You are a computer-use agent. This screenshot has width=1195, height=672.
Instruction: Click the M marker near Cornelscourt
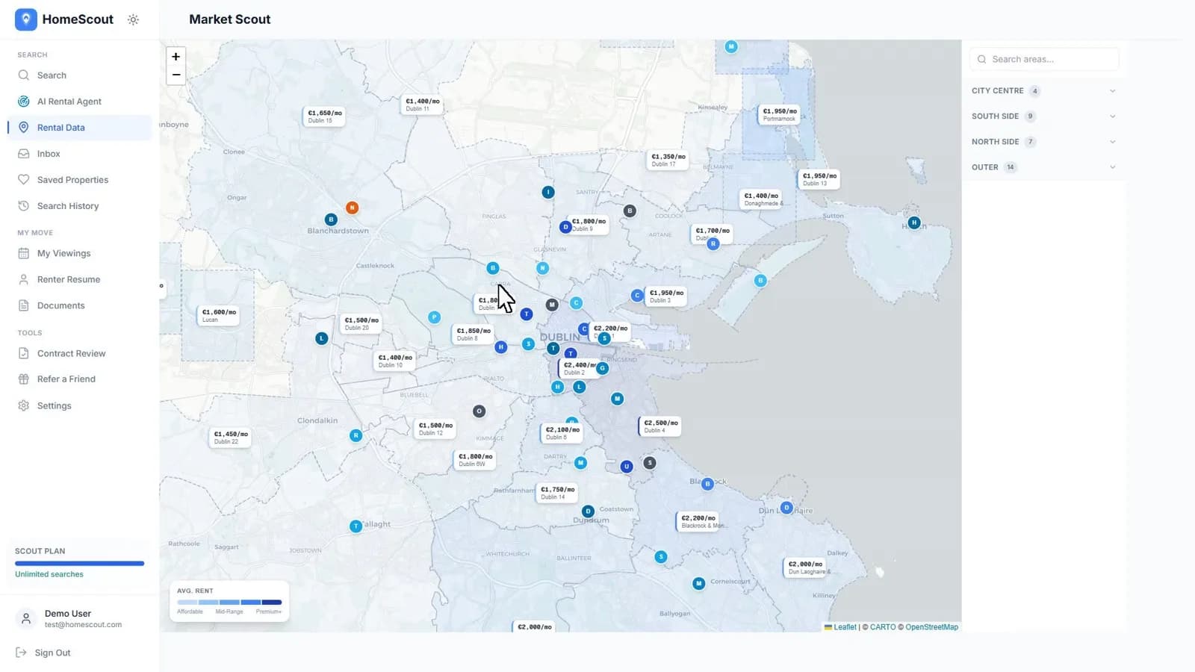(698, 584)
